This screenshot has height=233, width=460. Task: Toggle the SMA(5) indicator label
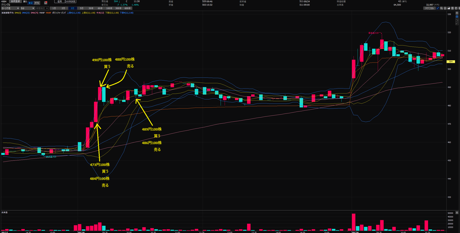18,13
